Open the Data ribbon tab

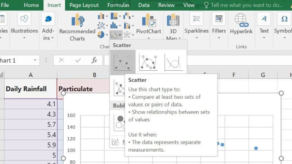(144, 5)
